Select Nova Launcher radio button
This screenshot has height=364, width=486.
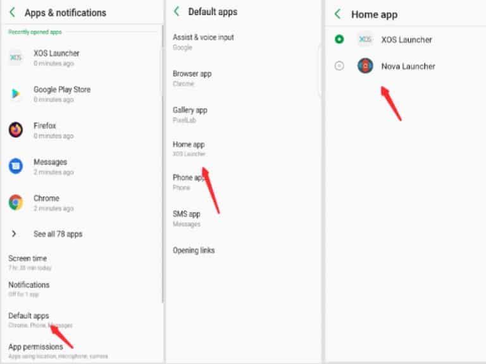pyautogui.click(x=339, y=66)
